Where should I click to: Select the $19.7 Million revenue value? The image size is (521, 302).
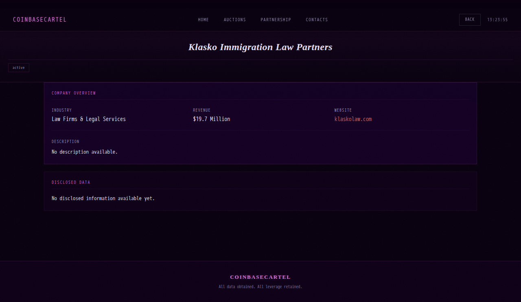[212, 119]
